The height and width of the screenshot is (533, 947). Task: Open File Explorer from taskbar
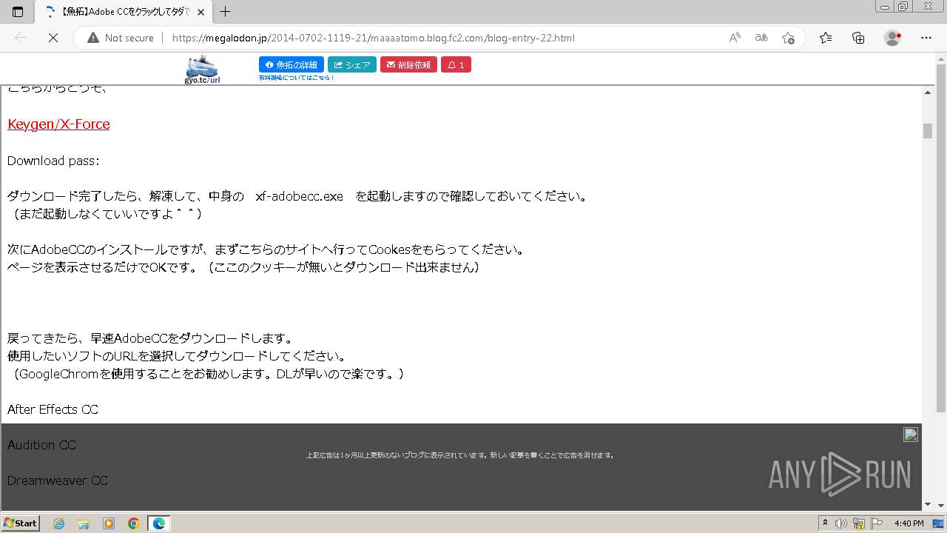click(84, 523)
